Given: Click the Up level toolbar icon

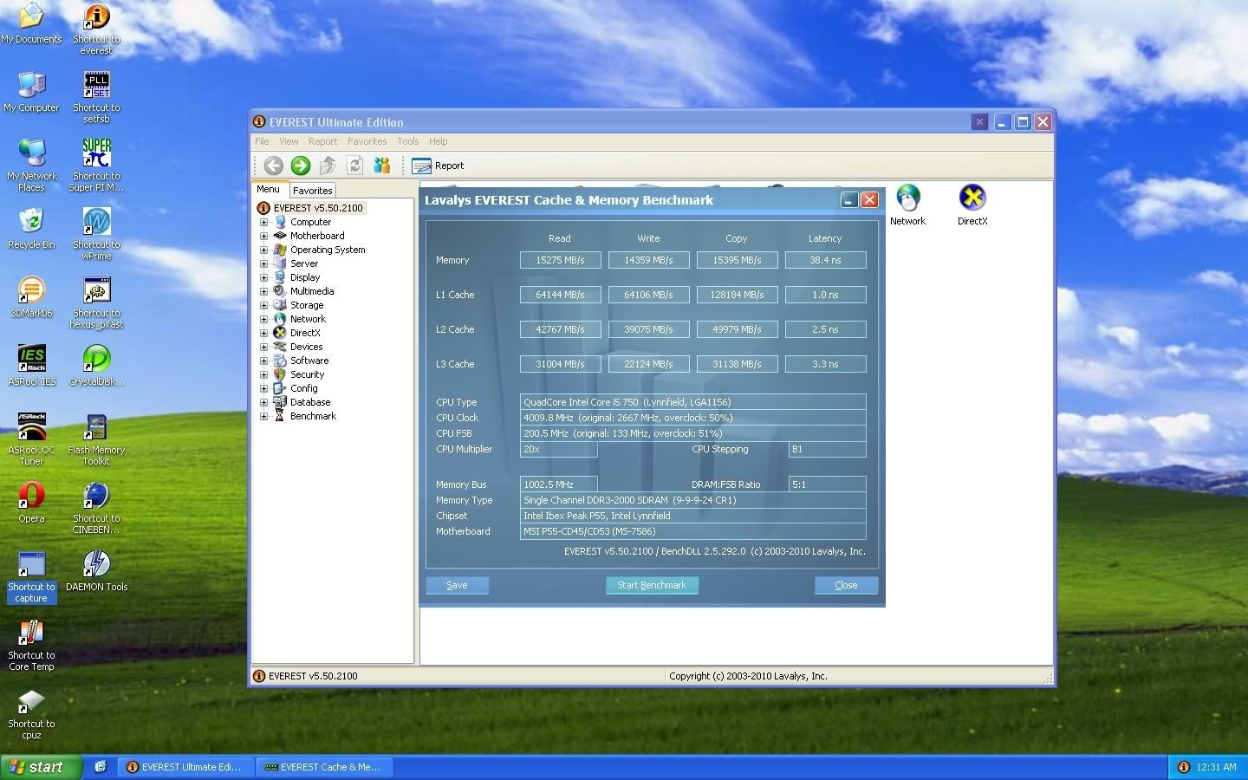Looking at the screenshot, I should [328, 166].
